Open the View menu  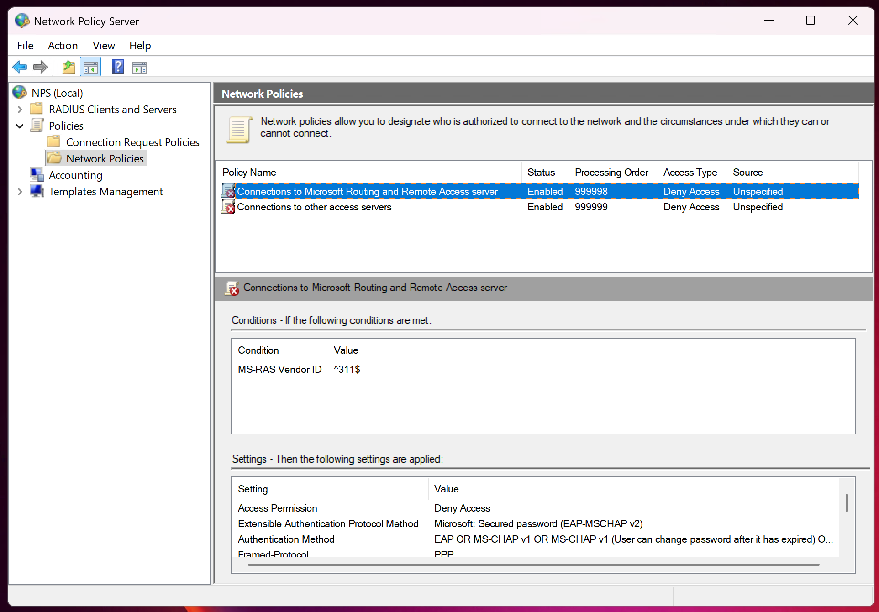[103, 45]
